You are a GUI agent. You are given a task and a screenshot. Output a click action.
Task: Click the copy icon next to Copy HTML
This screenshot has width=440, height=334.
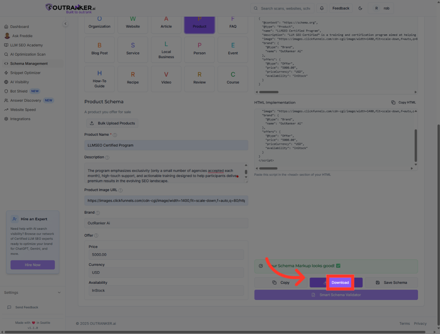coord(393,102)
